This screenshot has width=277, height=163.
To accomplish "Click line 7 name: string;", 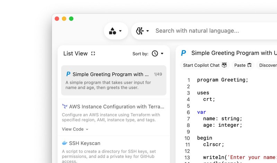I will (x=223, y=118).
